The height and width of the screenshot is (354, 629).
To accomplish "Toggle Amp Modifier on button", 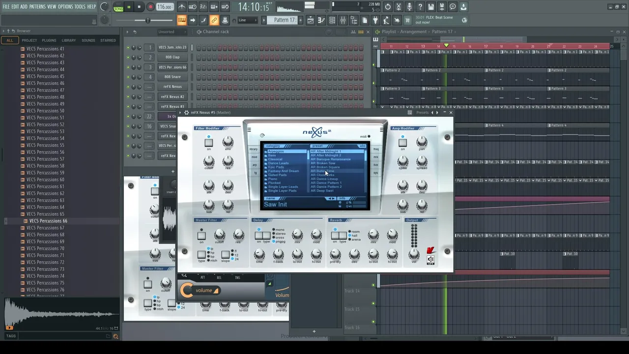I will tap(402, 143).
